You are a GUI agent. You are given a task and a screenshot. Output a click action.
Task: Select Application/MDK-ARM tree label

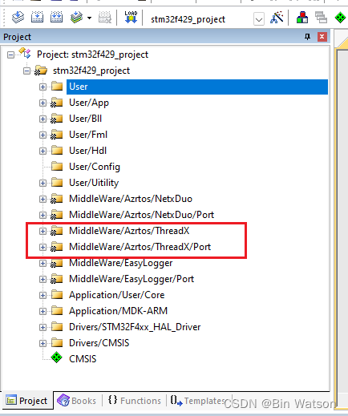click(x=118, y=311)
